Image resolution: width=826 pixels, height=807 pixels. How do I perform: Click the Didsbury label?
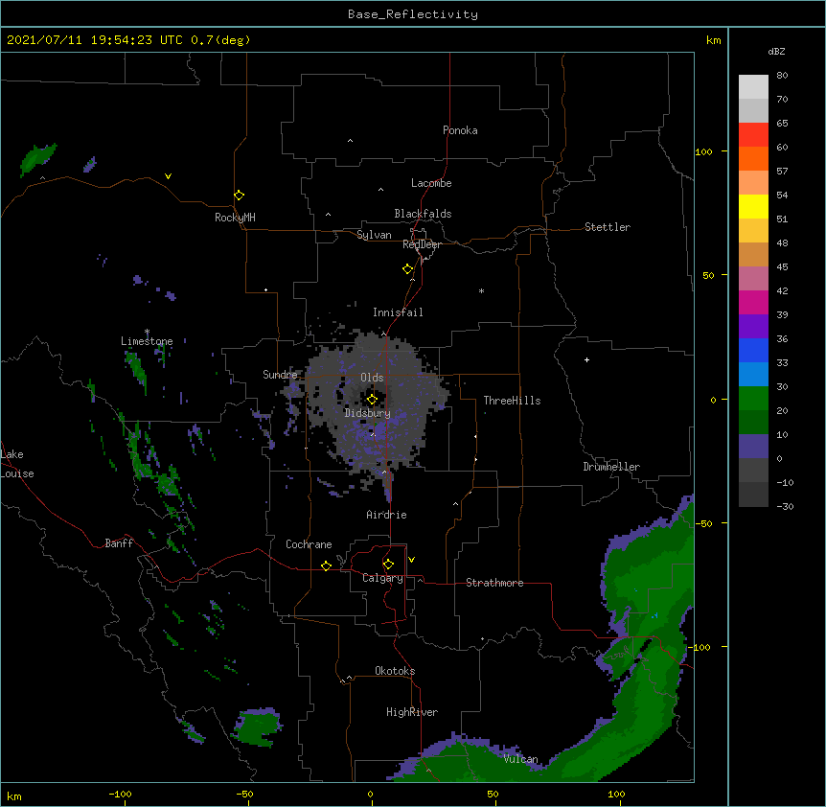[367, 413]
